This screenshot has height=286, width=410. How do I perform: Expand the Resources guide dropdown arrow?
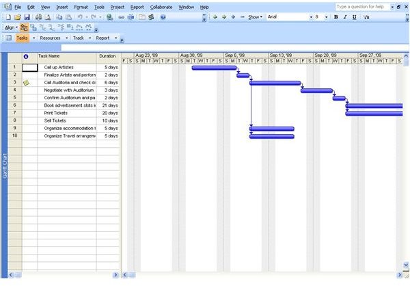(67, 38)
